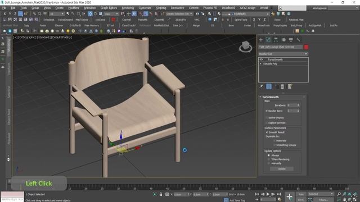Enable the Explicit Normals checkbox
This screenshot has width=360, height=202.
tap(267, 123)
